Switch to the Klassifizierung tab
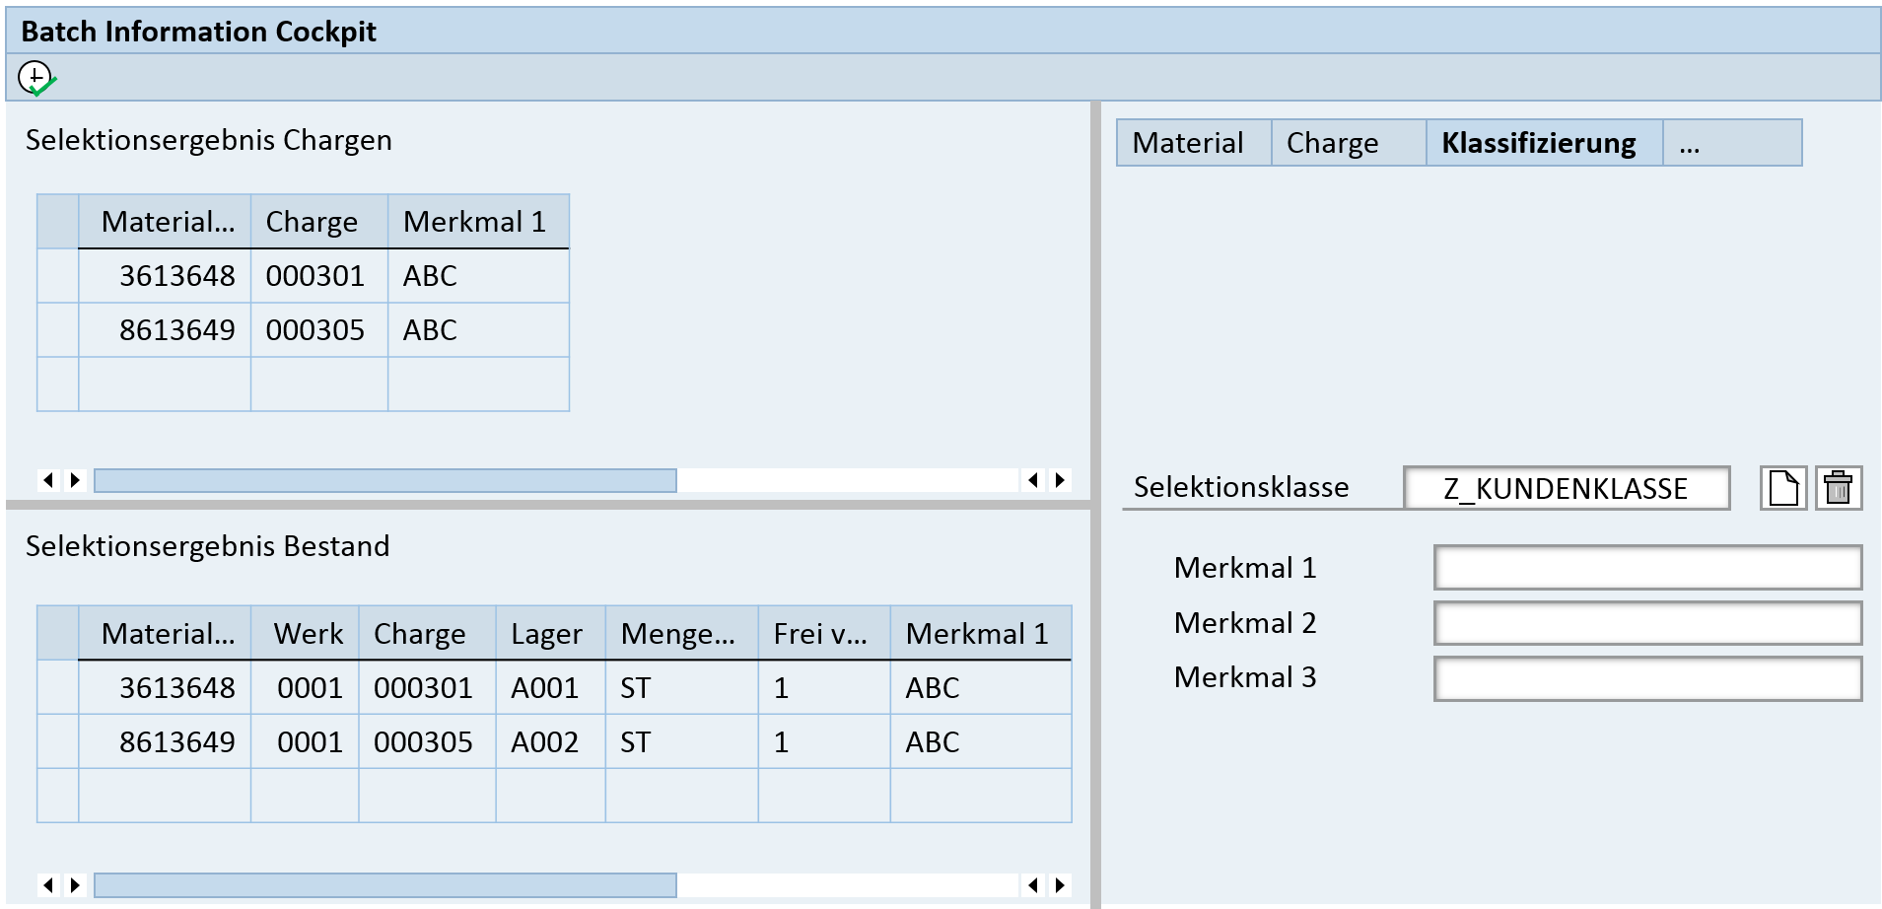The width and height of the screenshot is (1882, 909). (1545, 143)
